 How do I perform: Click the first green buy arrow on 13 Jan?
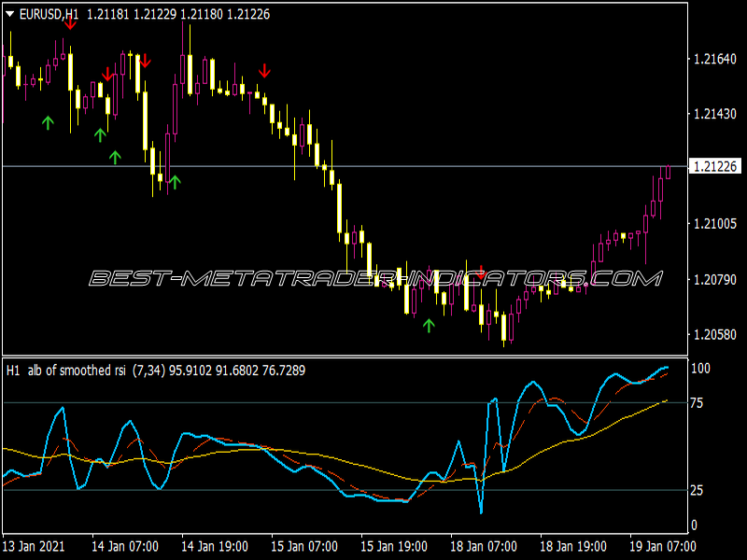point(48,123)
